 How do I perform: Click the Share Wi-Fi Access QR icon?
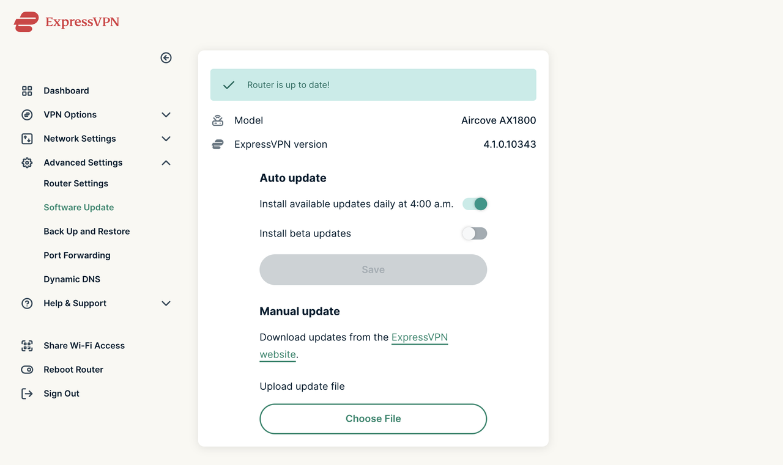(27, 346)
